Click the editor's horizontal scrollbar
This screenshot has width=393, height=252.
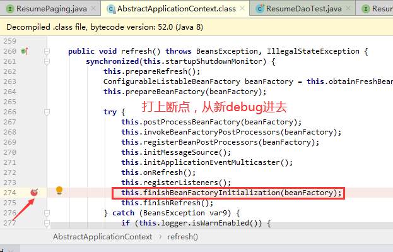pos(221,225)
